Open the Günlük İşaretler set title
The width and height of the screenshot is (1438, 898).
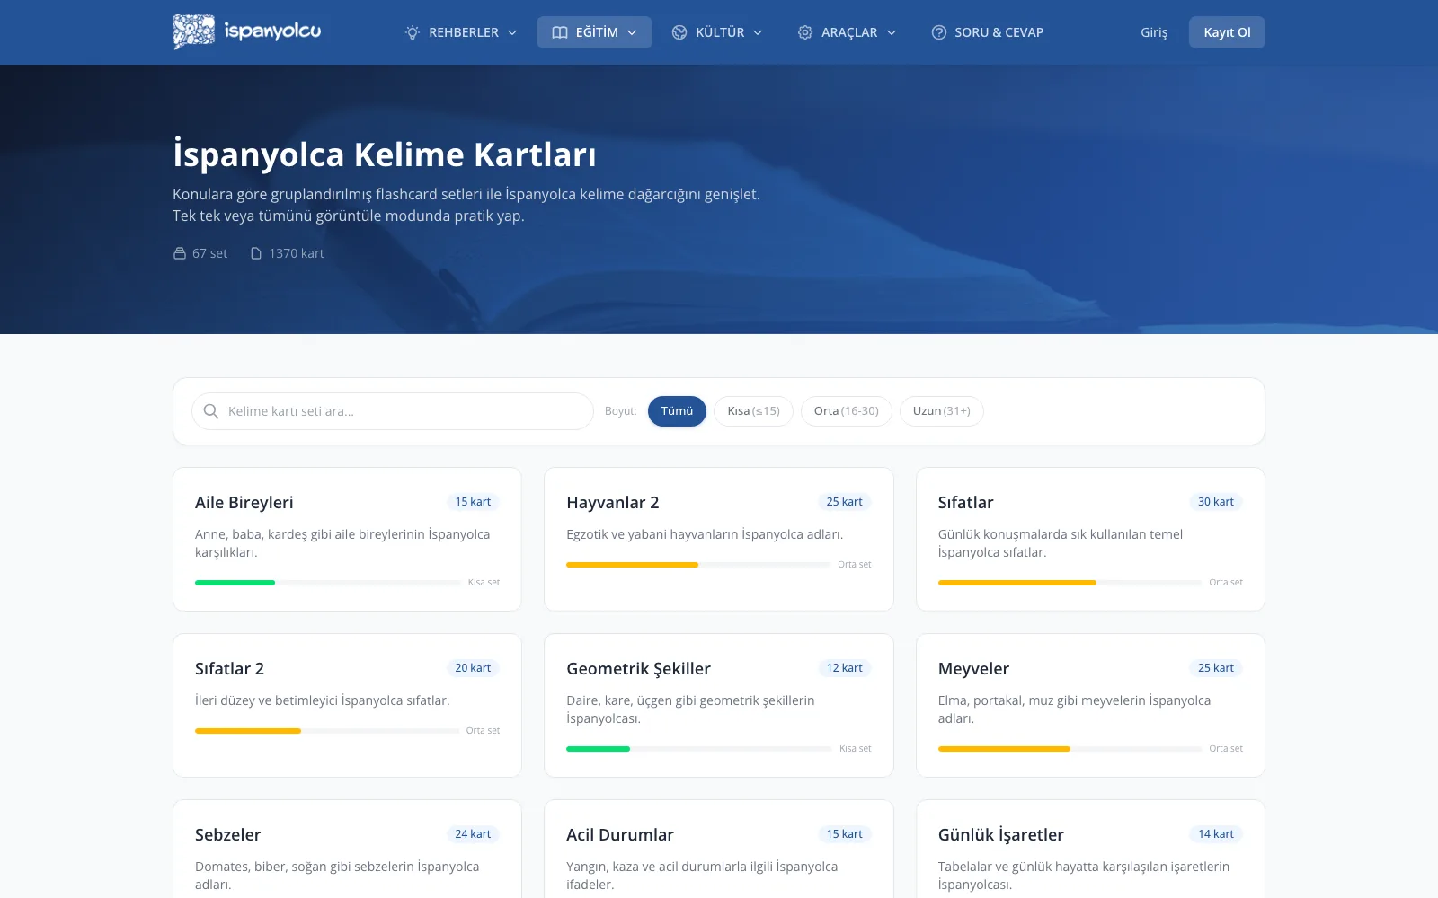click(x=1000, y=835)
